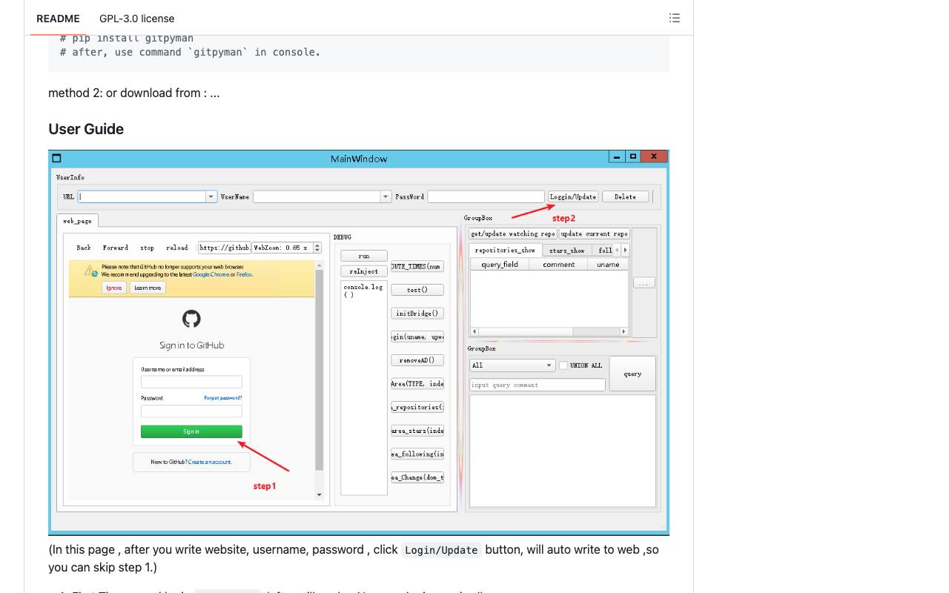Click the repositories table horizontal scrollbar
949x593 pixels.
pyautogui.click(x=549, y=331)
